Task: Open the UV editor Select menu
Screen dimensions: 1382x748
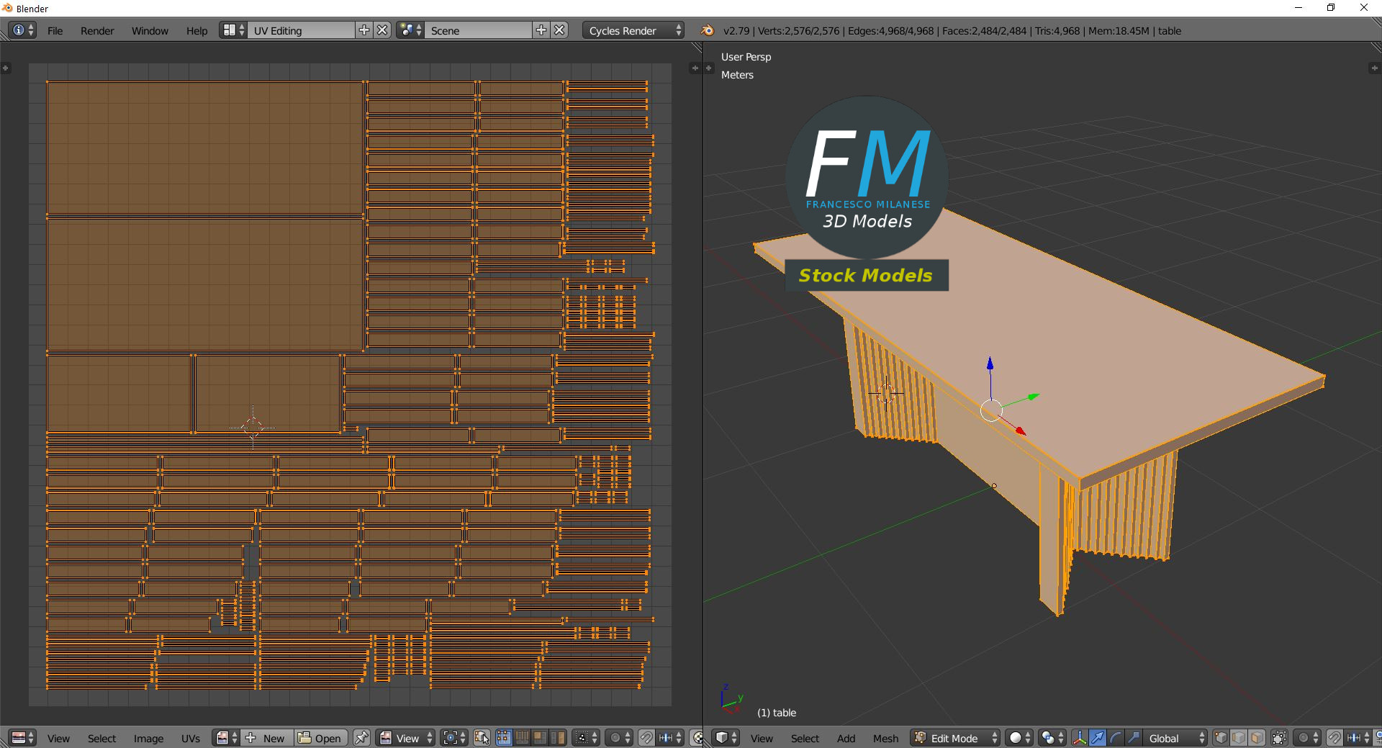Action: 101,739
